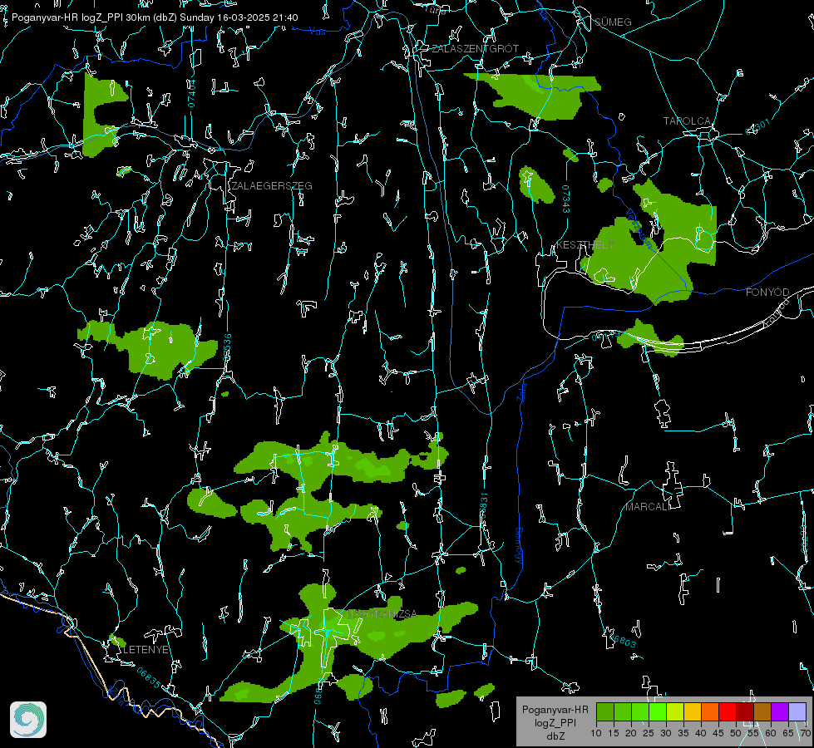Click the legend scale value 60

point(771,733)
